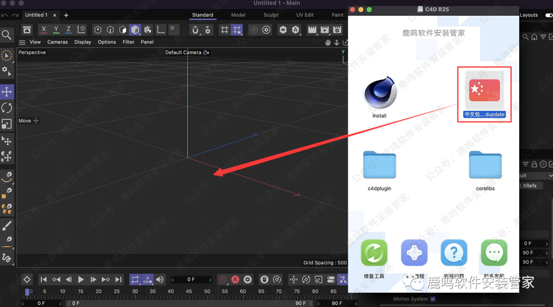Click the record keyframe red icon
The width and height of the screenshot is (553, 307).
pyautogui.click(x=223, y=279)
